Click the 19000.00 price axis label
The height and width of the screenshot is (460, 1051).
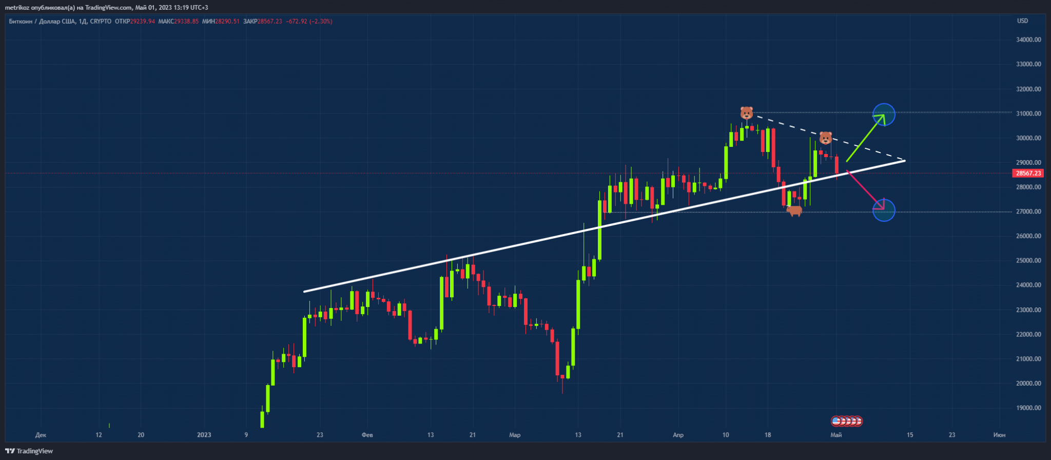pyautogui.click(x=1028, y=408)
